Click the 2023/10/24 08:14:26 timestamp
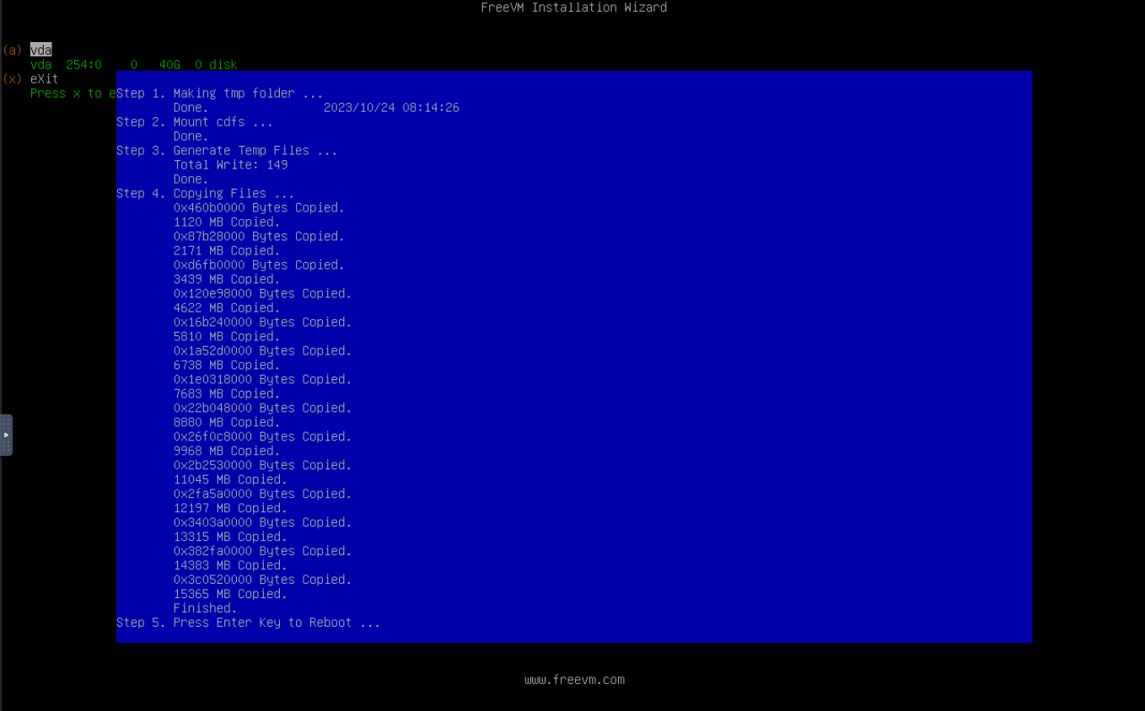Viewport: 1145px width, 711px height. click(x=391, y=108)
